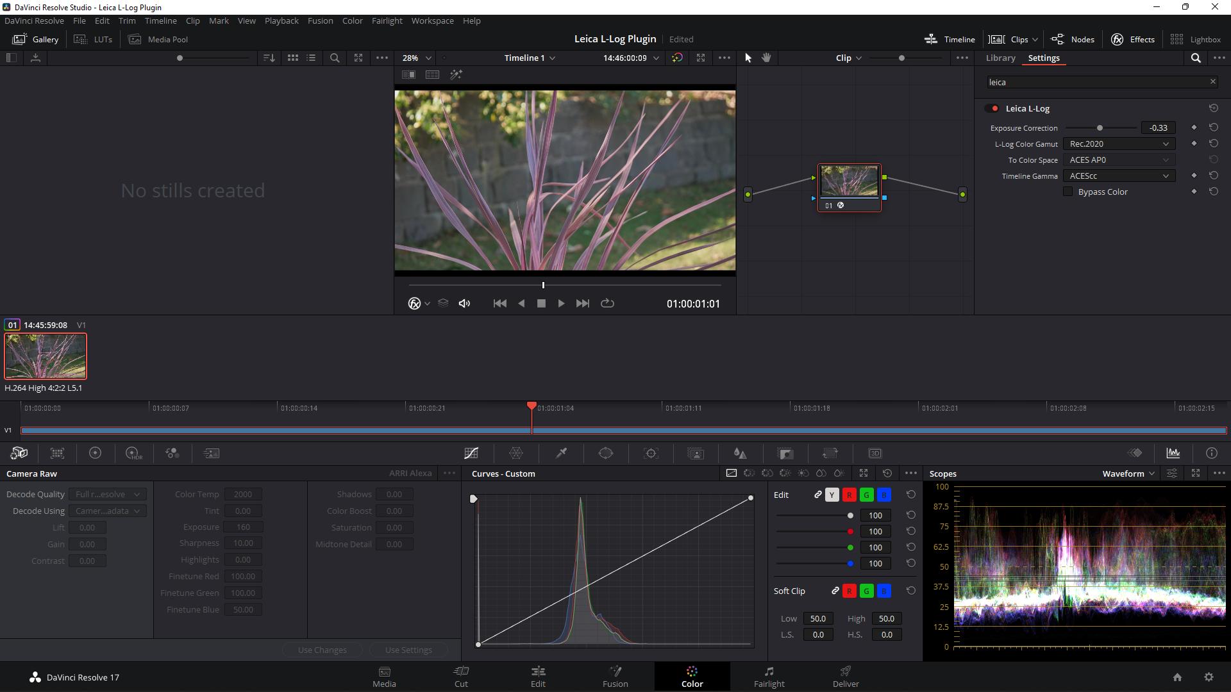The image size is (1231, 692).
Task: Open the Color Wheels palette icon
Action: (x=95, y=453)
